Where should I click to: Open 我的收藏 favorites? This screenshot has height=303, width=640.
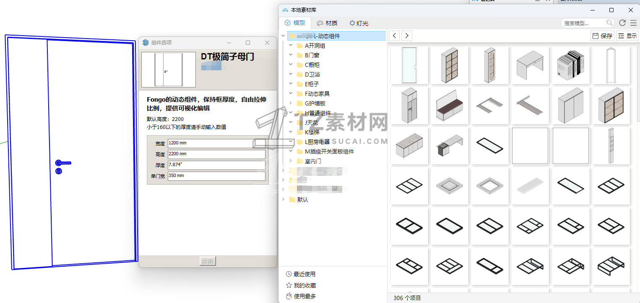pyautogui.click(x=301, y=285)
